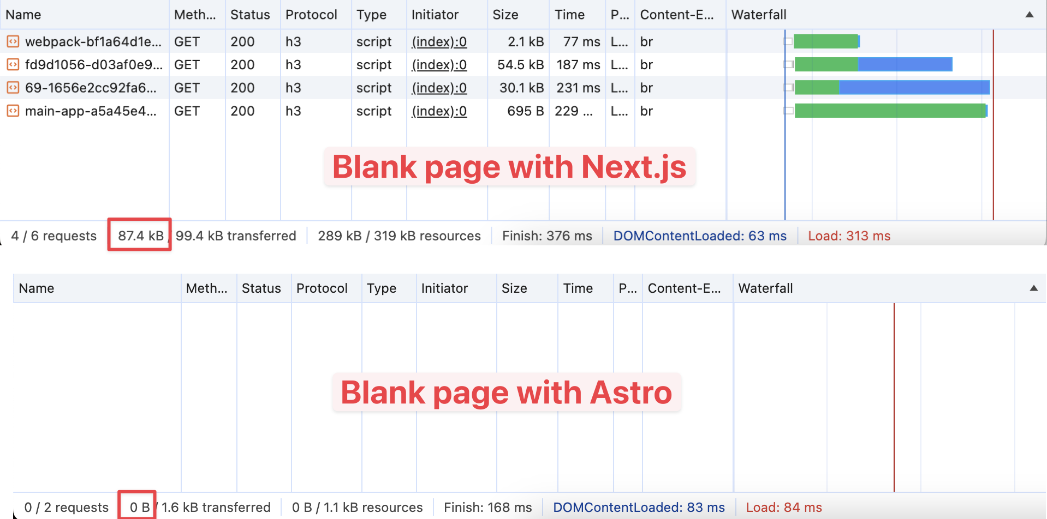Sort by Name column in Next.js panel
This screenshot has width=1047, height=519.
(x=84, y=15)
